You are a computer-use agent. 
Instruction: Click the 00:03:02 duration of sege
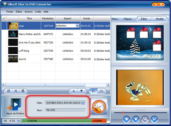(x=85, y=26)
